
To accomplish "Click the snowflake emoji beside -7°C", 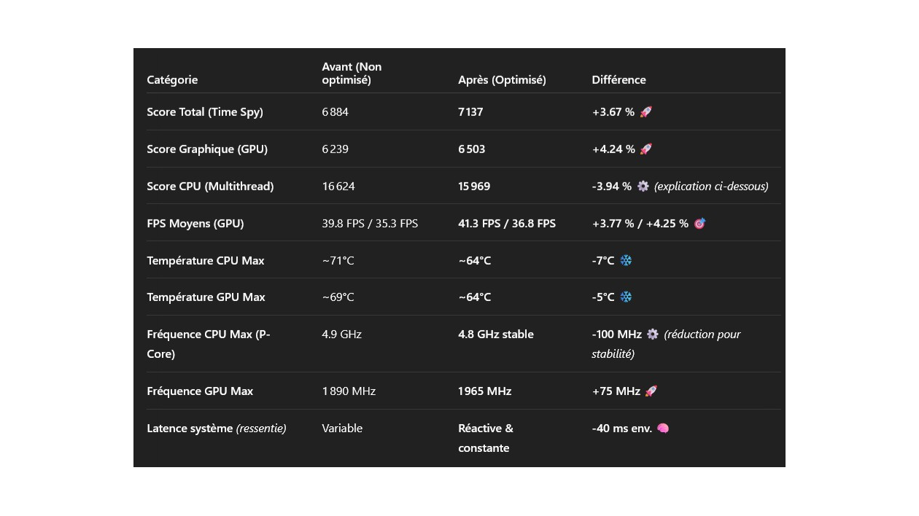I will pyautogui.click(x=626, y=260).
